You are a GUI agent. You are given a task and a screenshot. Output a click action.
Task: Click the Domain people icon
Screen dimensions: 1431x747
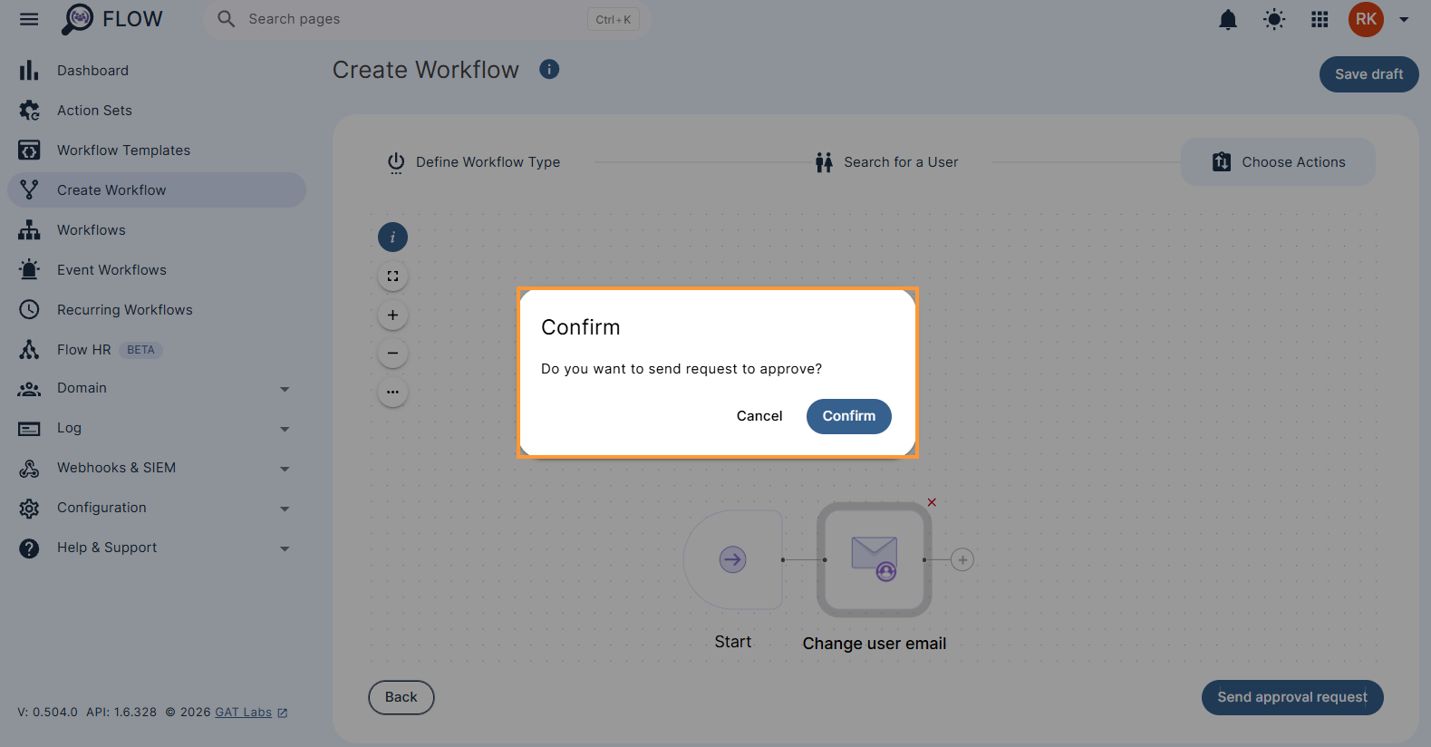coord(29,389)
